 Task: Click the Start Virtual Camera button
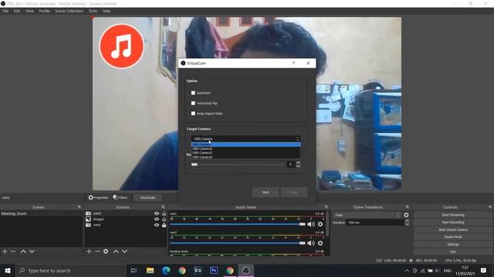(x=453, y=229)
